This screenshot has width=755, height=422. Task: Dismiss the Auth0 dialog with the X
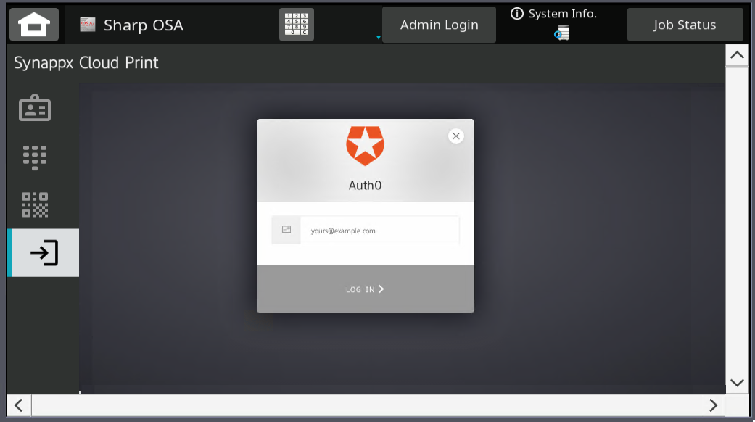(x=456, y=136)
